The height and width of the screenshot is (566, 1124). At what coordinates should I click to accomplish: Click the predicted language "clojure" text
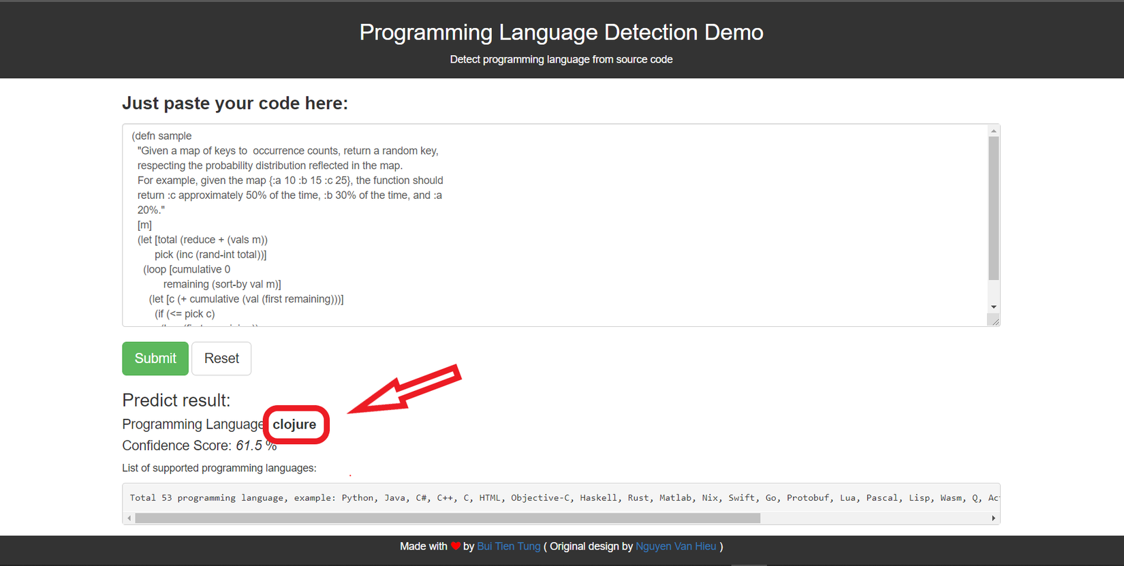click(x=294, y=424)
